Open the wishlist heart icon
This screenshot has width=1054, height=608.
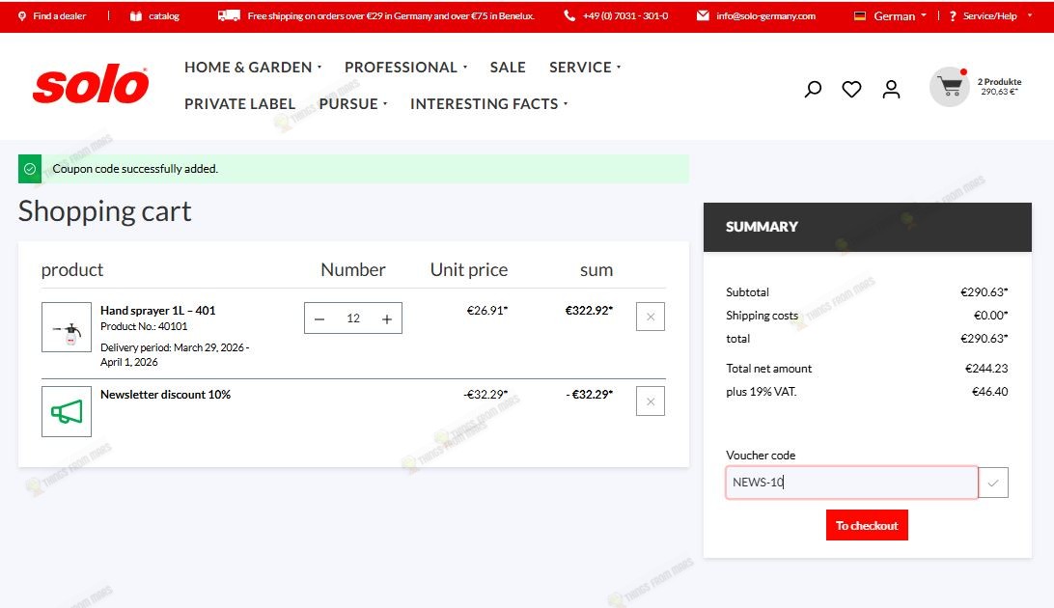[851, 89]
